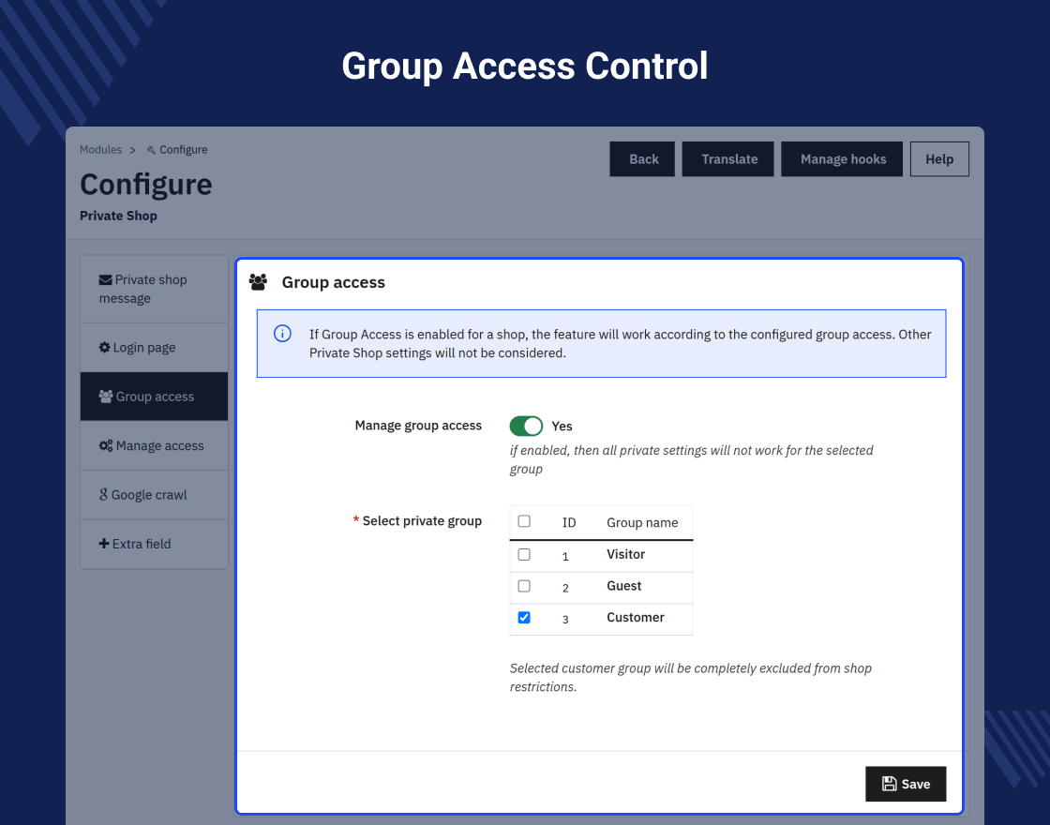Open the Extra field tab
This screenshot has width=1050, height=825.
pyautogui.click(x=154, y=544)
